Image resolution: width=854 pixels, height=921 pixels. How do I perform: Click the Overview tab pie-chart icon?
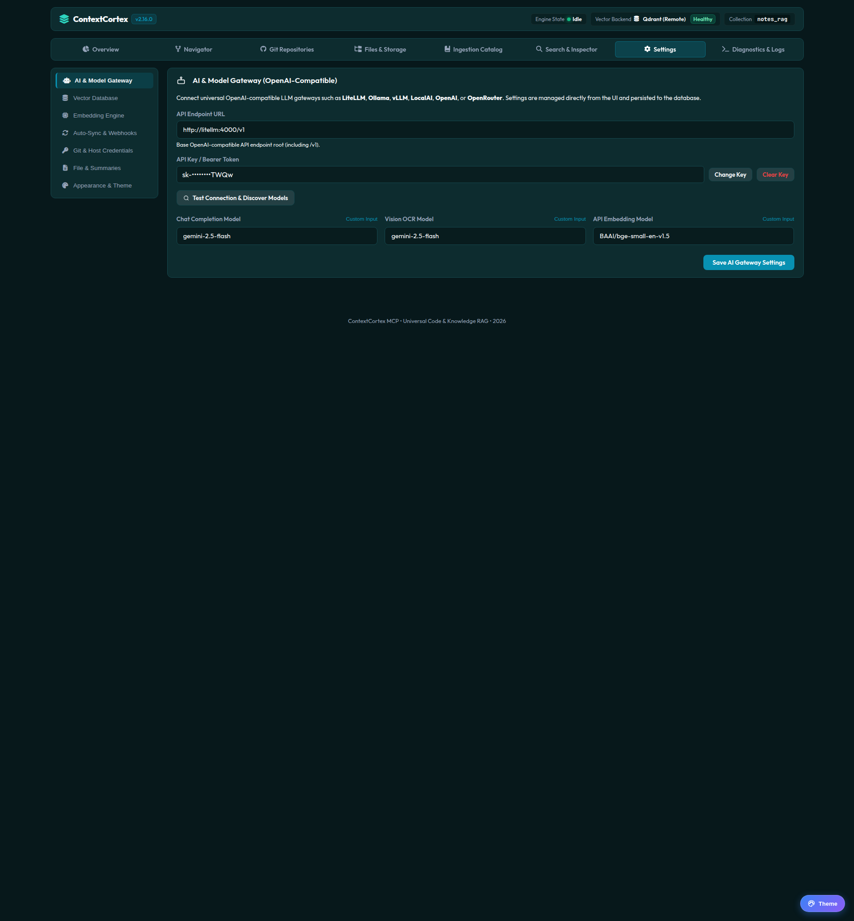[x=86, y=49]
